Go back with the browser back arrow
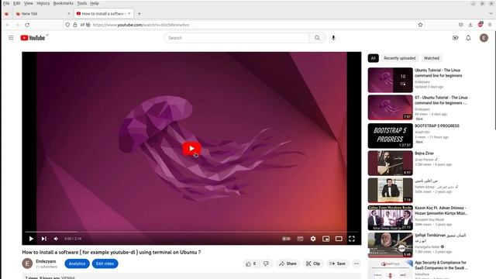Viewport: 496px width, 279px height. [8, 25]
